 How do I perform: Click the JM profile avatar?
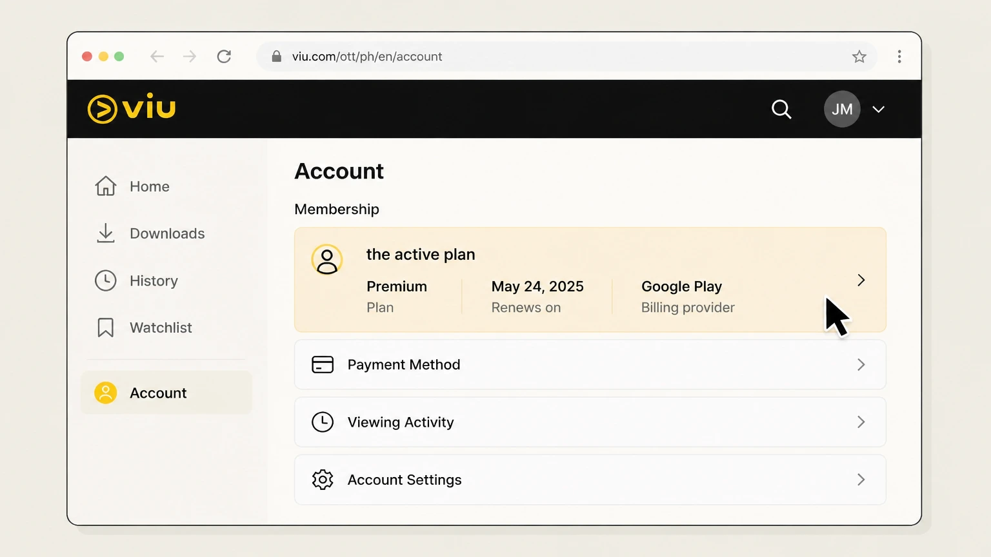click(x=842, y=109)
